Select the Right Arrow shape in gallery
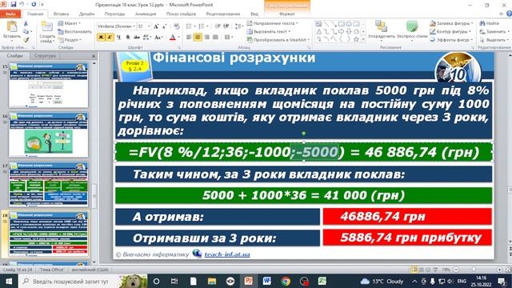The image size is (512, 288). pyautogui.click(x=342, y=32)
